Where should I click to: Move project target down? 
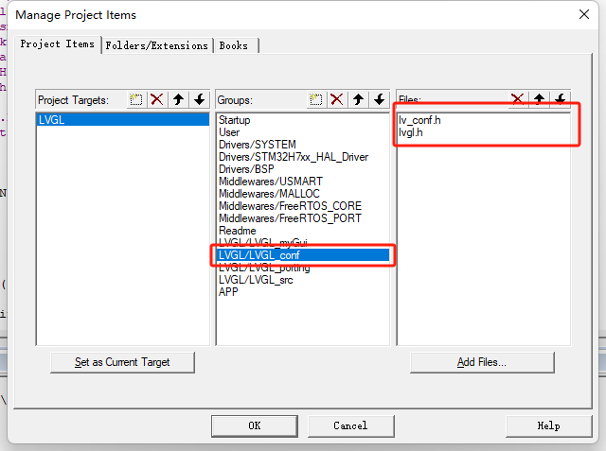[x=200, y=99]
